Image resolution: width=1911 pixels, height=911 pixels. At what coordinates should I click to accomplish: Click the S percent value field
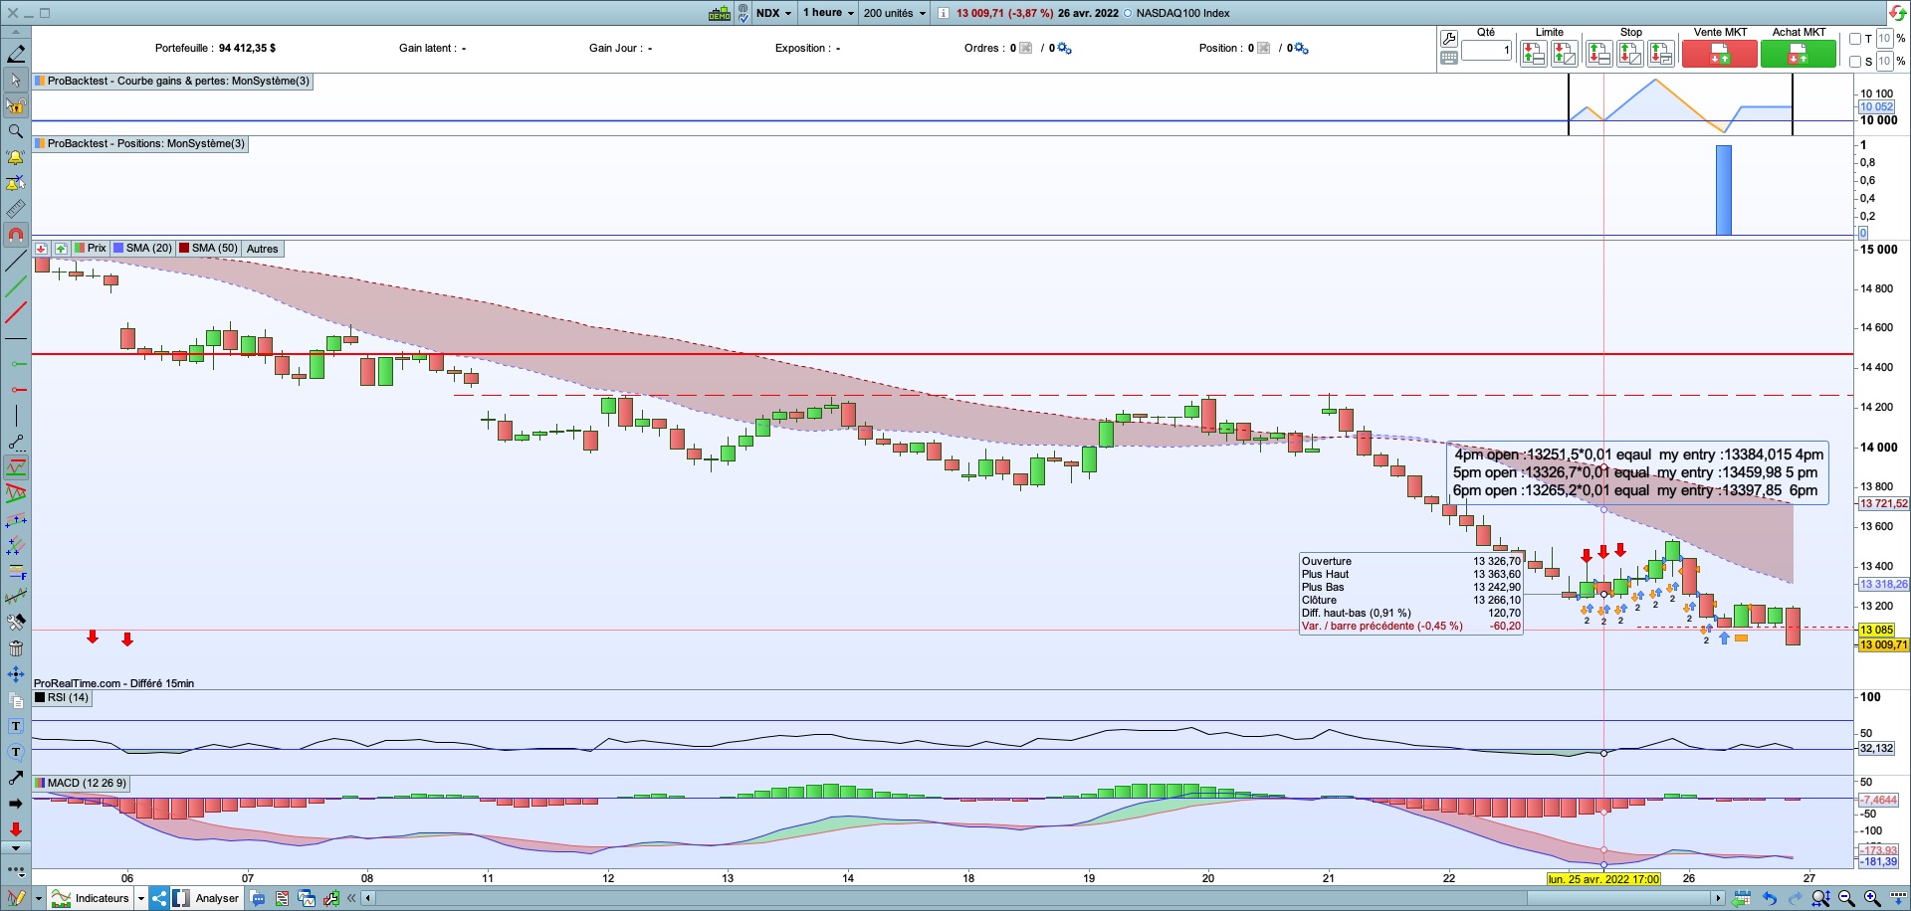coord(1884,62)
